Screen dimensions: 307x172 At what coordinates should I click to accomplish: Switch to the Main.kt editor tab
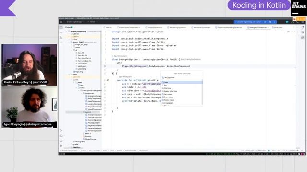click(107, 28)
